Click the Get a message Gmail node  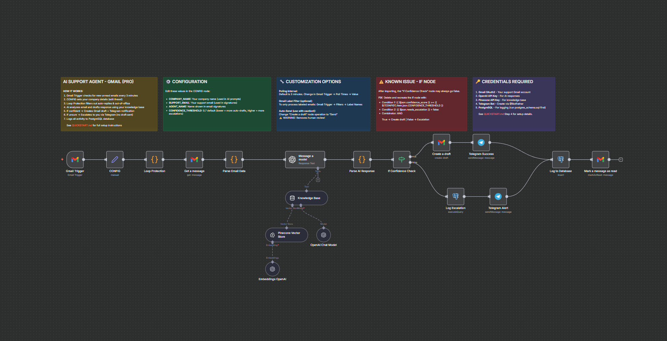tap(194, 159)
